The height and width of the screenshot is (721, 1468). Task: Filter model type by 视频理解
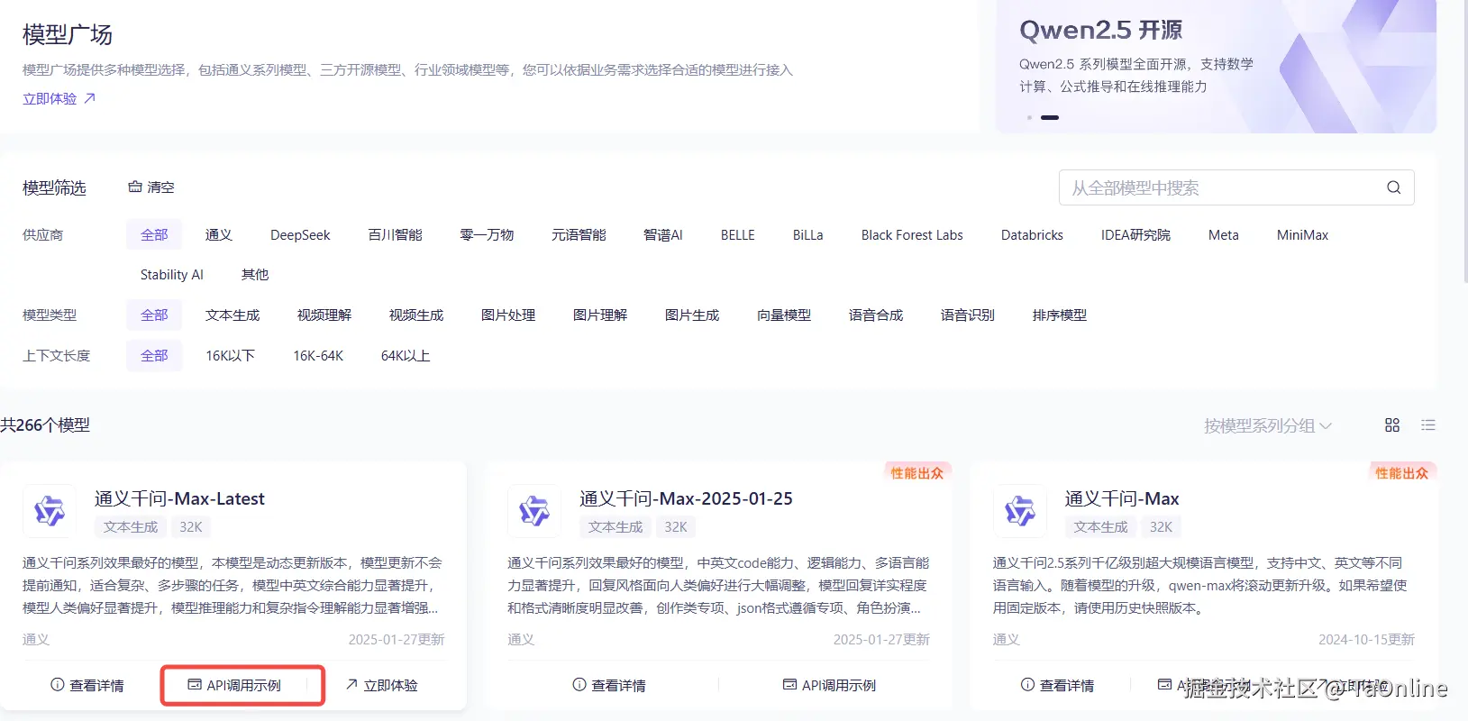(324, 315)
